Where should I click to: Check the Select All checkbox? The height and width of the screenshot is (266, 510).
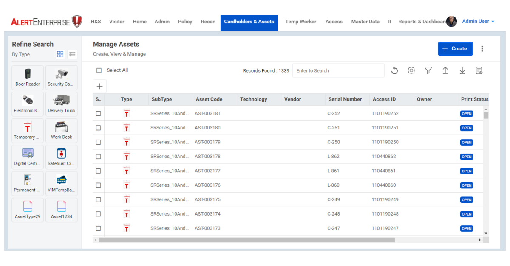(99, 70)
